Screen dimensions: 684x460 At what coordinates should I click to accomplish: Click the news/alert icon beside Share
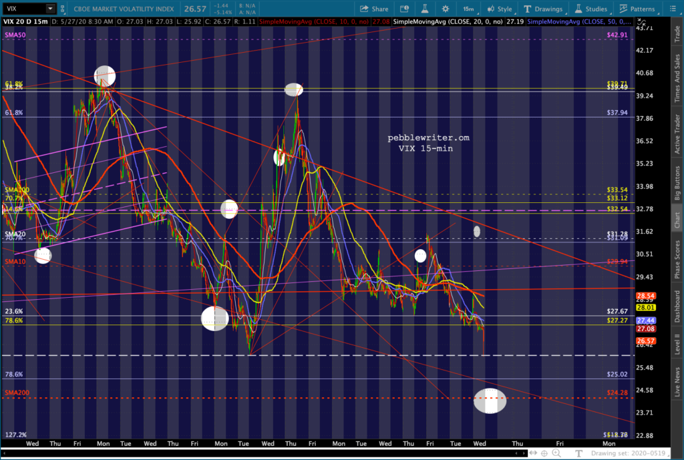[x=403, y=9]
